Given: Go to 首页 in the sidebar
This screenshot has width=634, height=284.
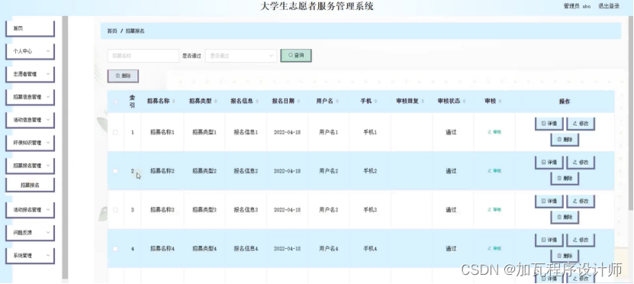Looking at the screenshot, I should 30,29.
